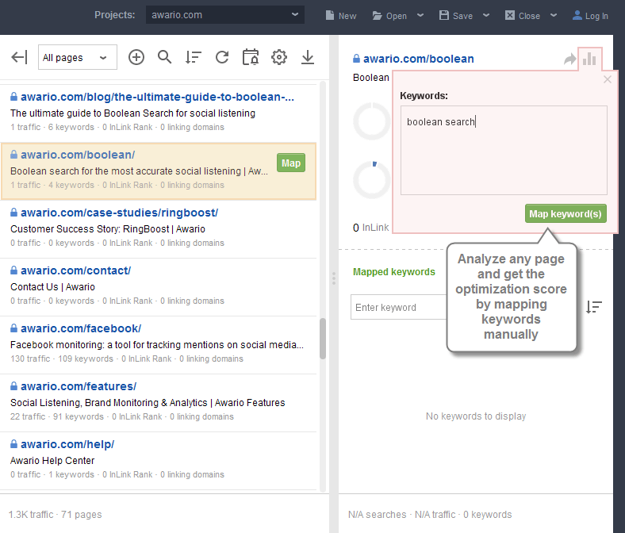Open the sort options in the pages toolbar
This screenshot has height=533, width=625.
tap(194, 57)
